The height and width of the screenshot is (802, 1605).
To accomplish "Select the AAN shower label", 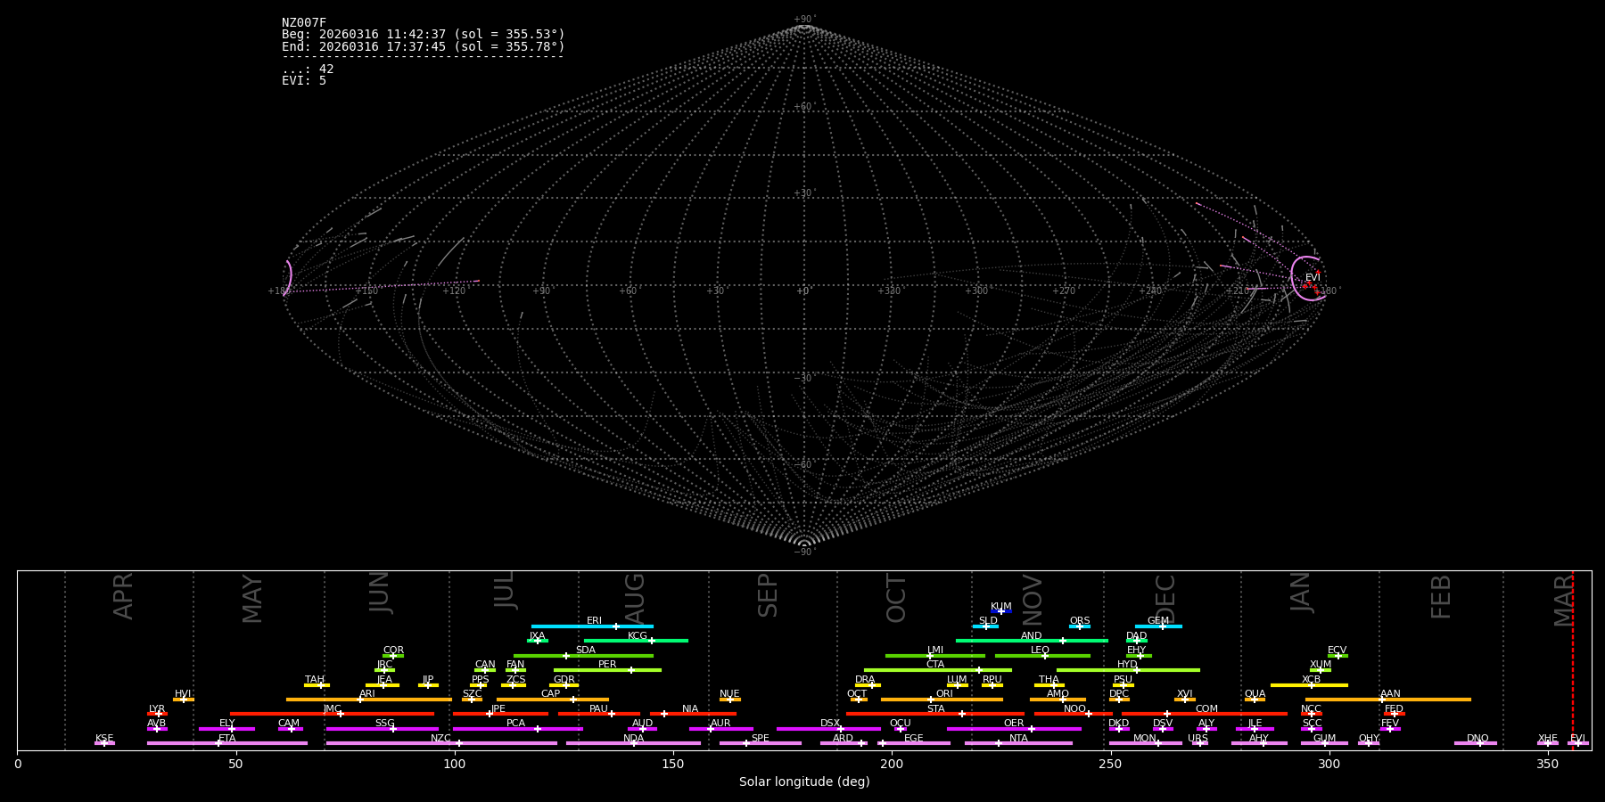I will point(1390,694).
